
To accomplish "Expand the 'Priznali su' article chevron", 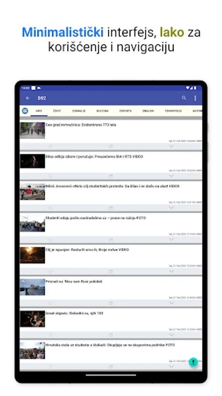I will [171, 303].
